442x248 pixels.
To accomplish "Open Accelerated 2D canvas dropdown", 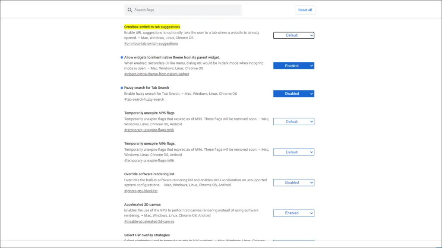I will pos(294,213).
